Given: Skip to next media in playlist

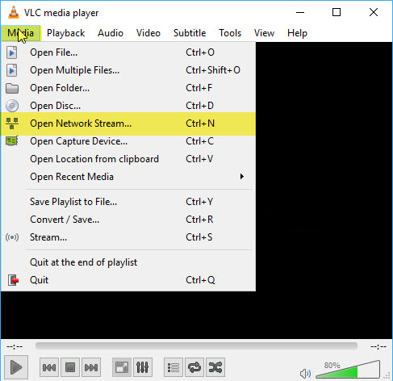Looking at the screenshot, I should pos(91,367).
